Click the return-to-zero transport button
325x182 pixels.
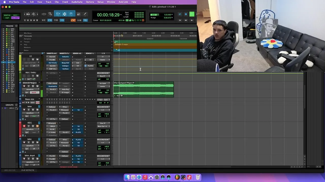[x=180, y=20]
